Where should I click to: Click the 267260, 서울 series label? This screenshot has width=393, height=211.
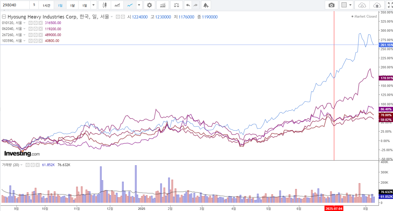[12, 35]
